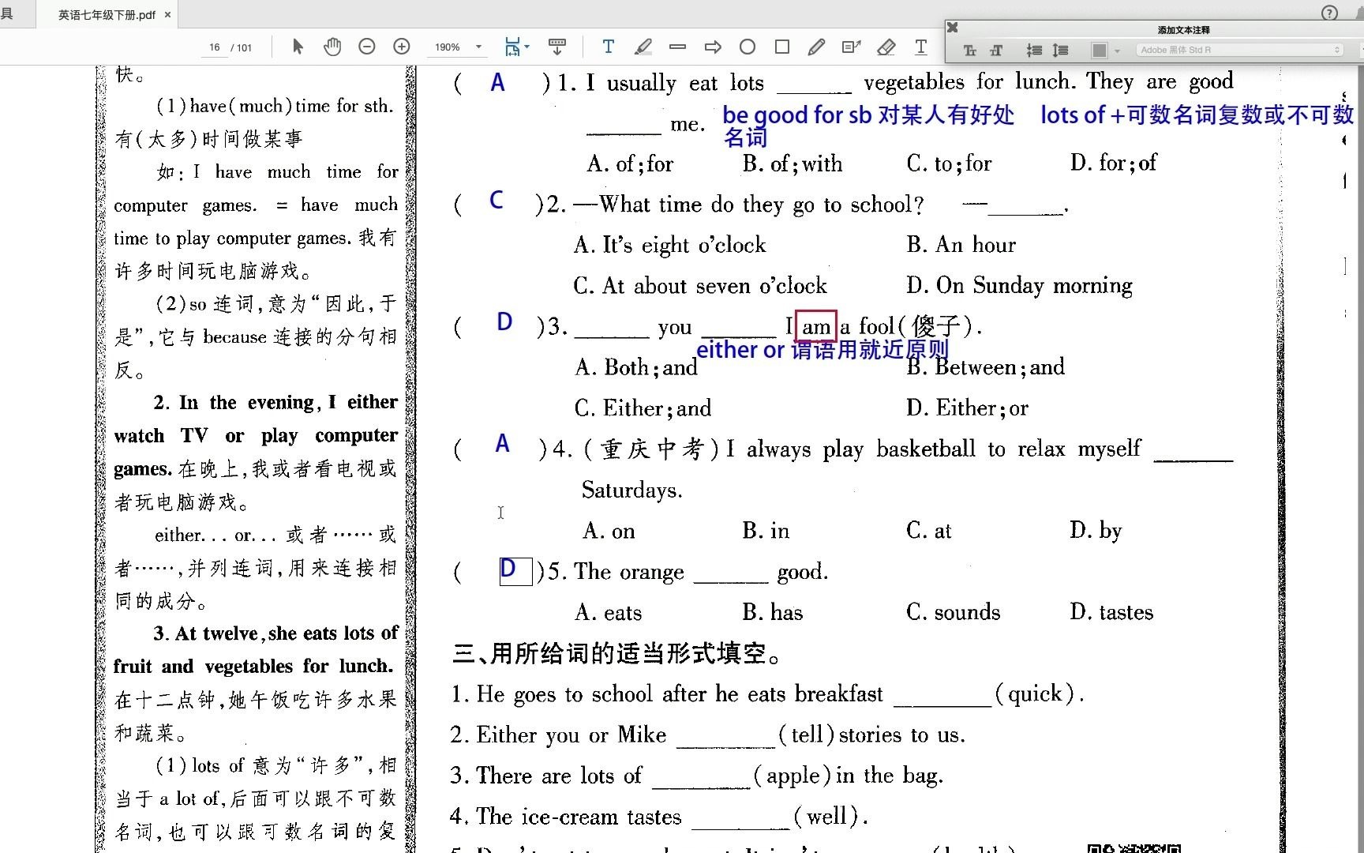Zoom in with the plus button
Image resolution: width=1364 pixels, height=853 pixels.
click(x=402, y=47)
